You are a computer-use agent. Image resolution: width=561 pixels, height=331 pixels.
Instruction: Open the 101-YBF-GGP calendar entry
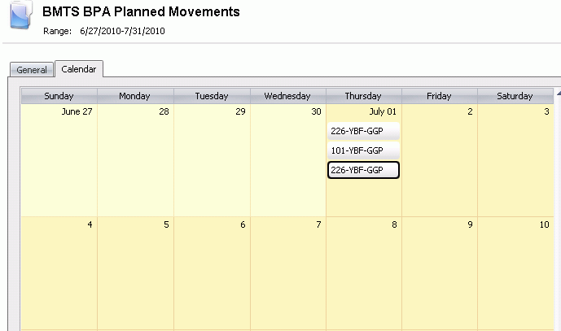(x=363, y=150)
